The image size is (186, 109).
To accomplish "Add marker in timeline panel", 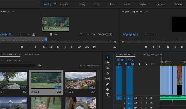I will (139, 64).
